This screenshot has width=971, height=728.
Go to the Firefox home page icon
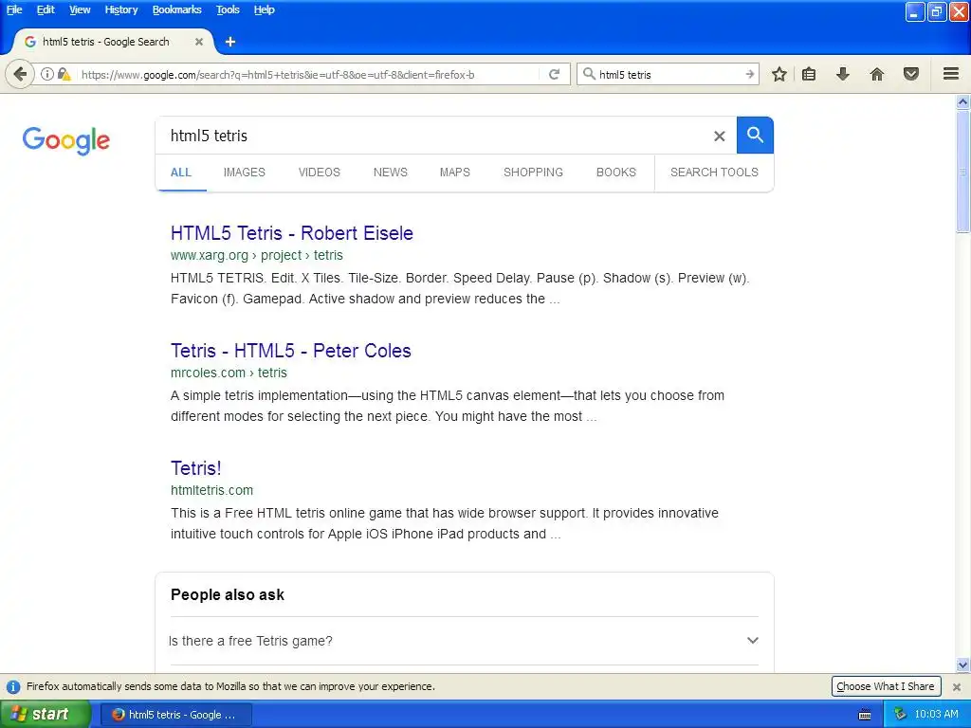coord(876,74)
